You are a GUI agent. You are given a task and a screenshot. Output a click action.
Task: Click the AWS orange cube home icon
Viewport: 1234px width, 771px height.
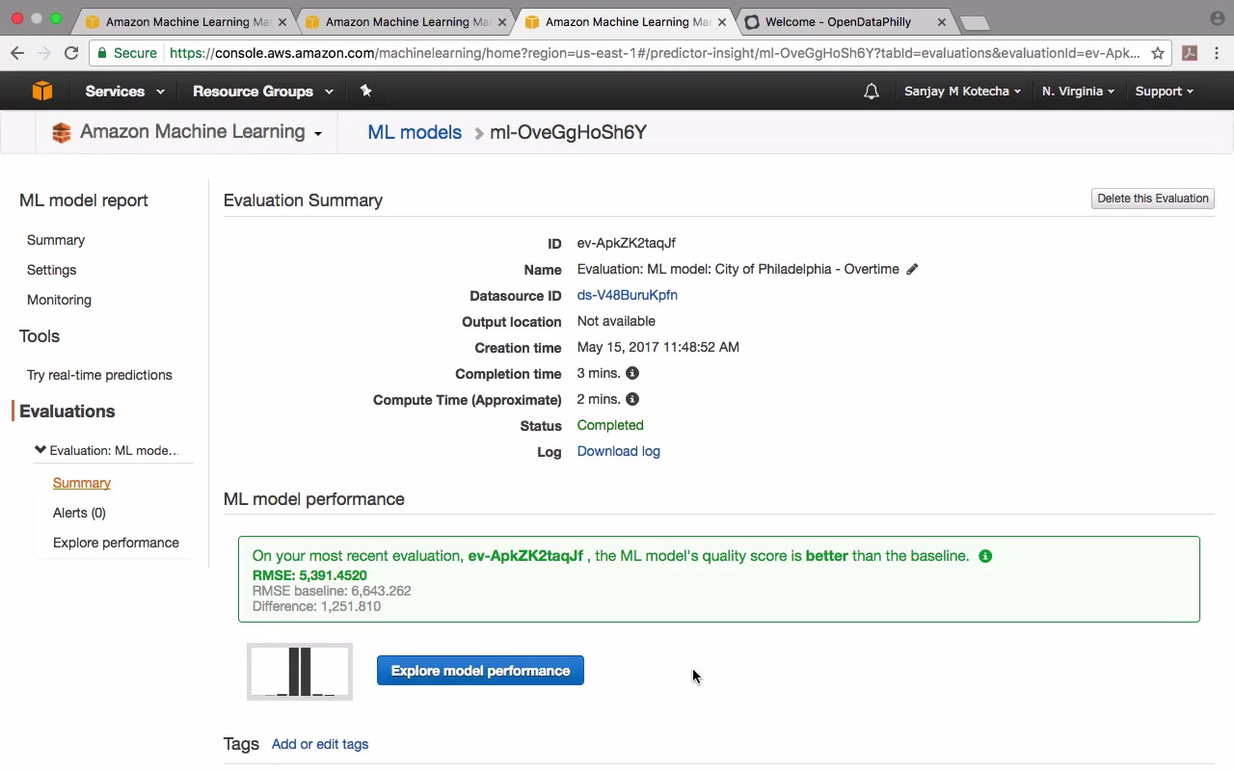(x=42, y=92)
